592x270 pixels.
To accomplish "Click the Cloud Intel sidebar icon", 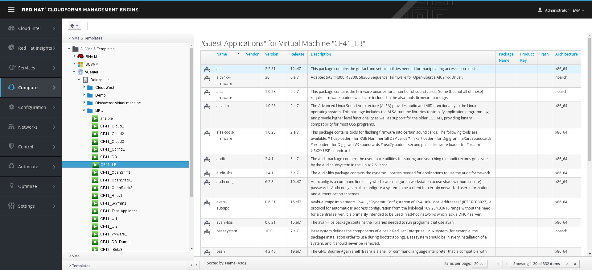I will pos(11,28).
